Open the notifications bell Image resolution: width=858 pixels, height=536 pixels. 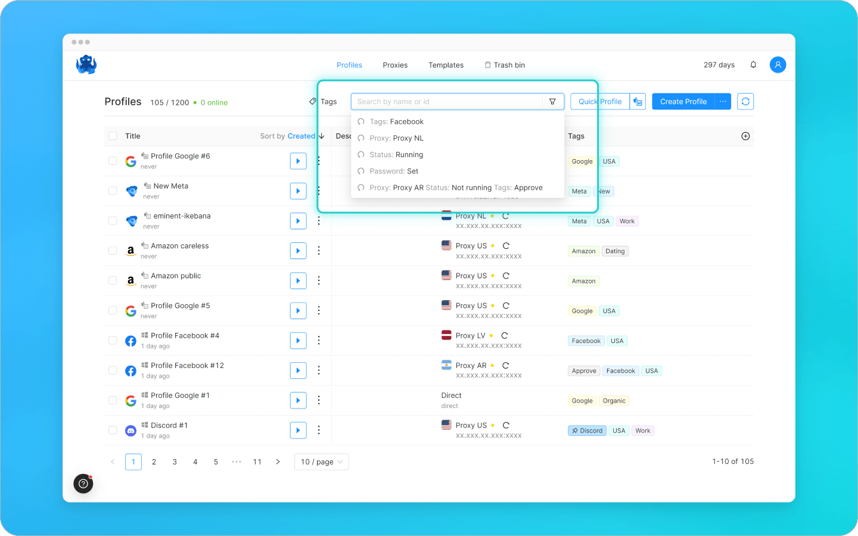pos(753,65)
